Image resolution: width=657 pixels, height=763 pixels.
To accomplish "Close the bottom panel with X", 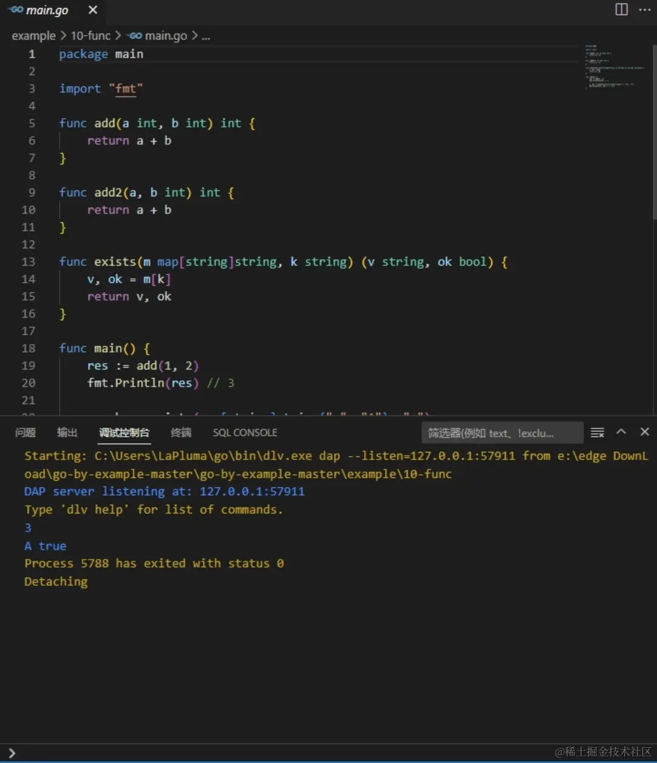I will 645,432.
